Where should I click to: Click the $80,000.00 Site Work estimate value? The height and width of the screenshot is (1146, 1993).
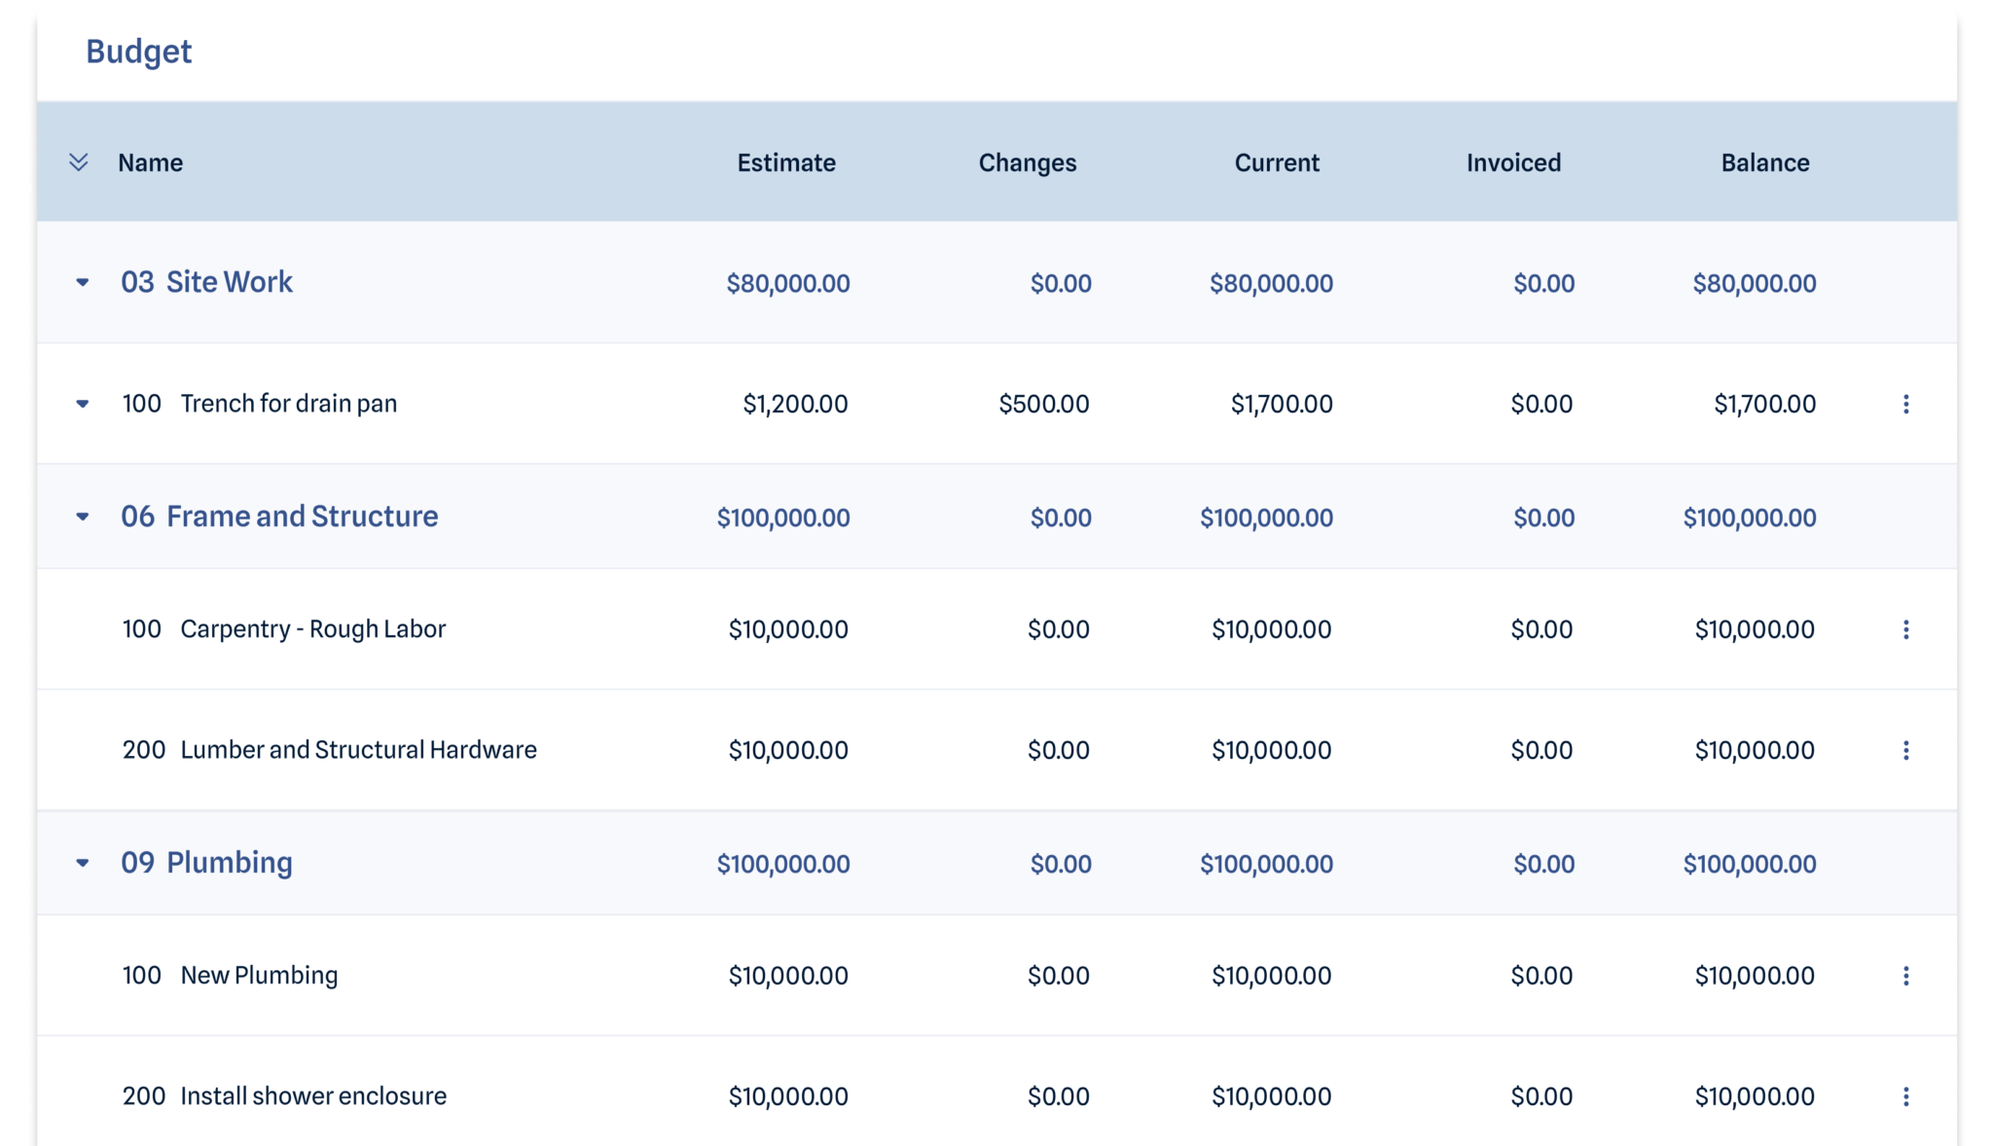785,283
